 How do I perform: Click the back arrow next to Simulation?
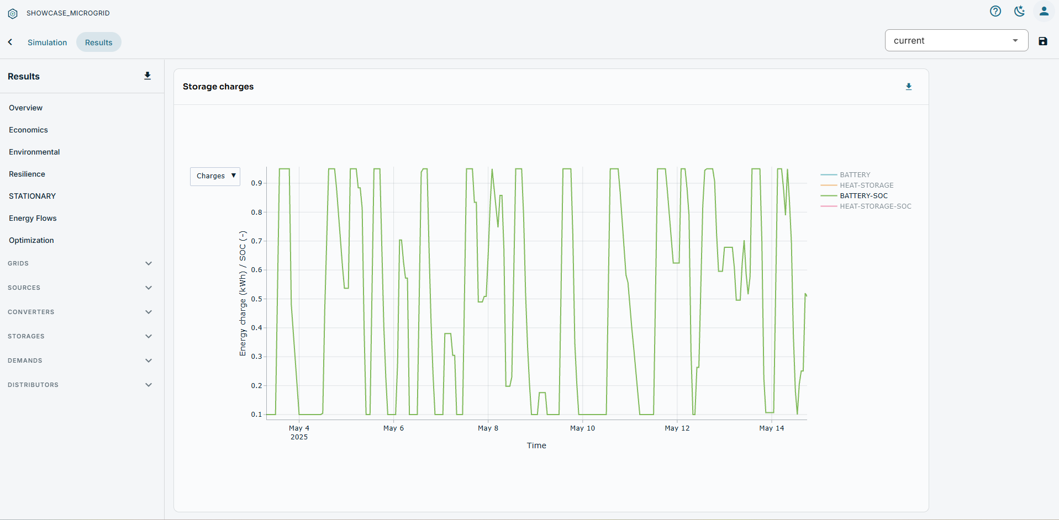click(10, 42)
